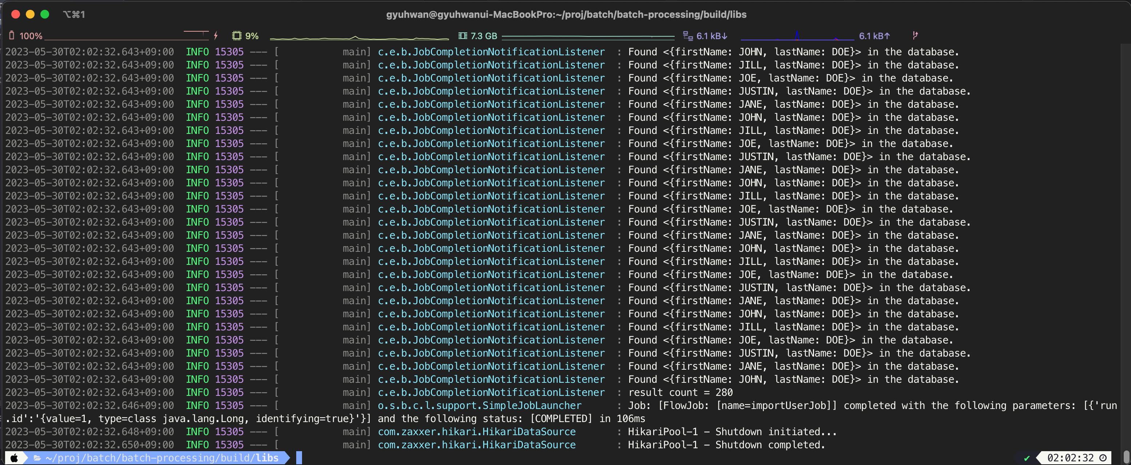Click the 7.3 GB memory label
Viewport: 1131px width, 465px height.
pos(483,36)
